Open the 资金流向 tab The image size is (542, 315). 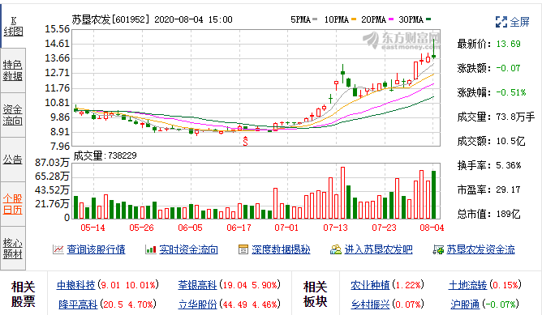pyautogui.click(x=13, y=115)
